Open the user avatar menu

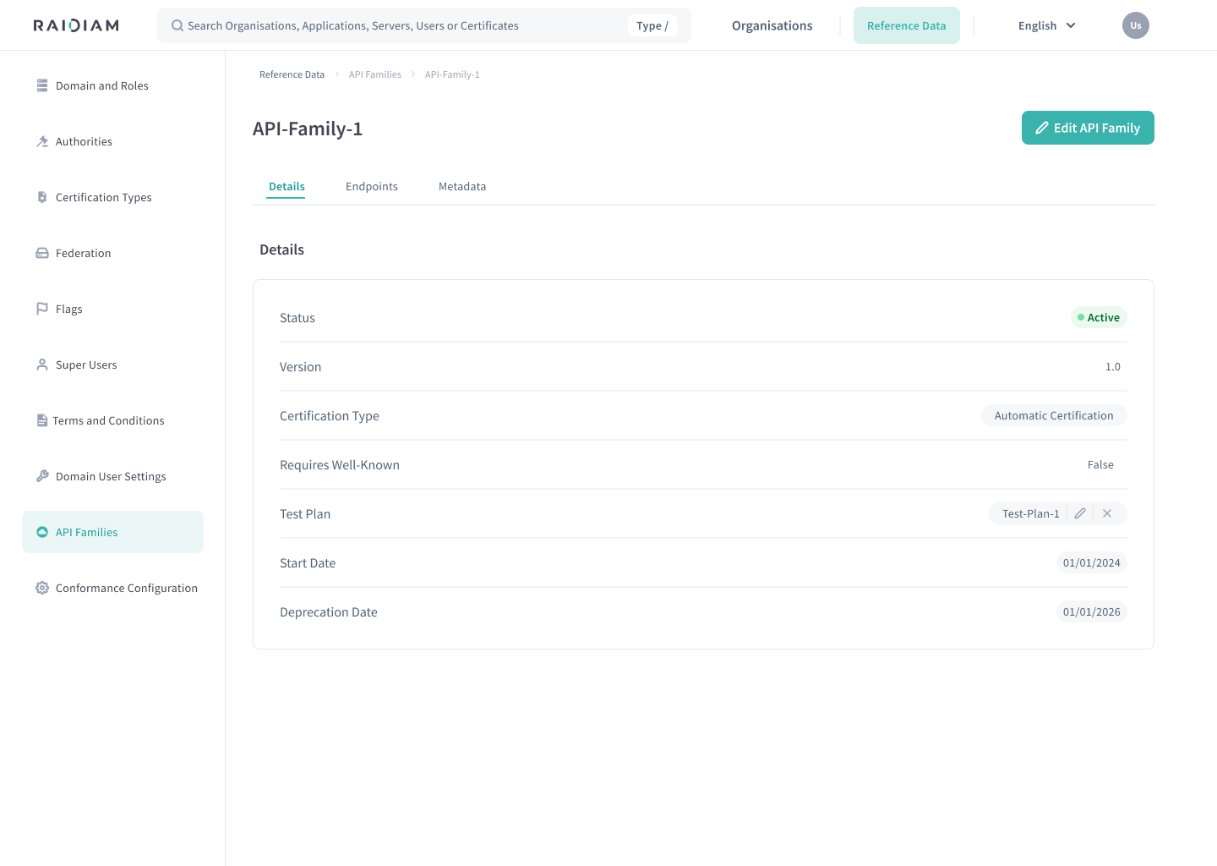(1135, 25)
